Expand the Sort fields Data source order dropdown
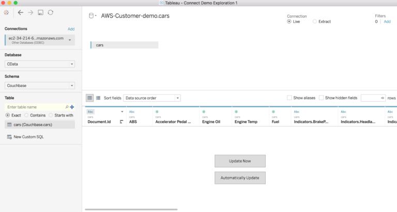397x212 pixels. (x=152, y=98)
